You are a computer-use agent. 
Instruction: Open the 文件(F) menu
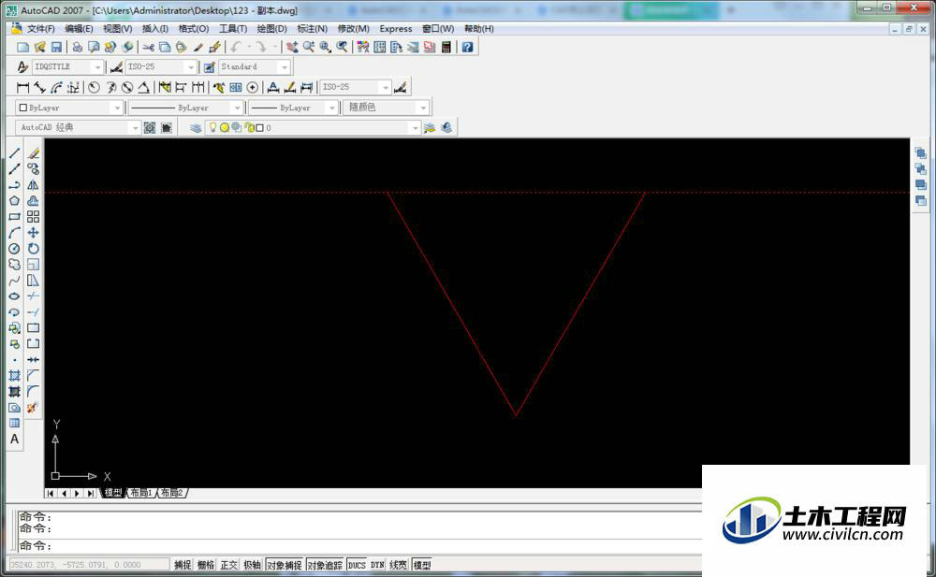coord(40,29)
